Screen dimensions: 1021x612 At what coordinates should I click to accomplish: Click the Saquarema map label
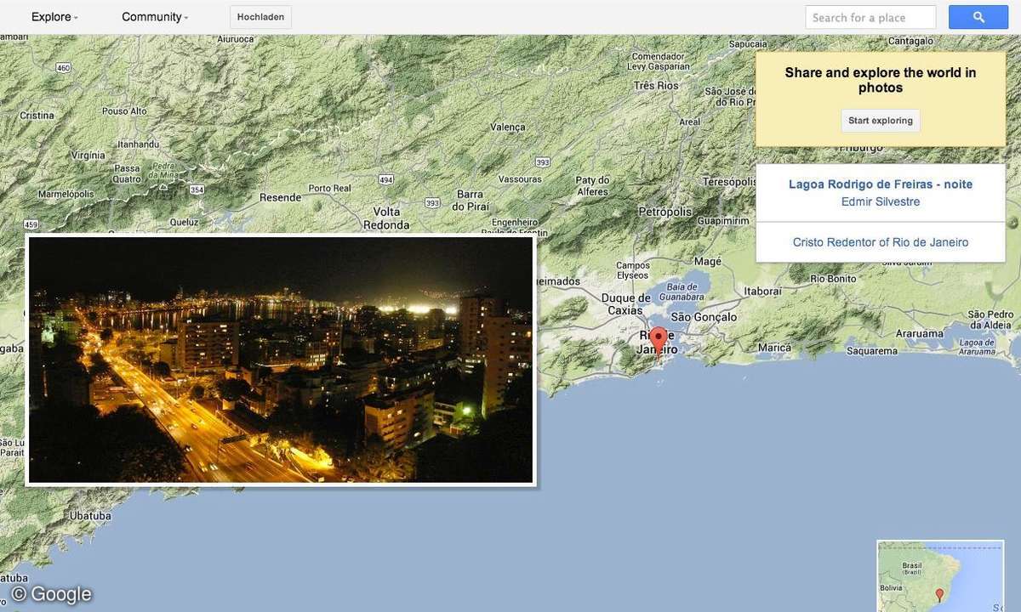point(872,351)
